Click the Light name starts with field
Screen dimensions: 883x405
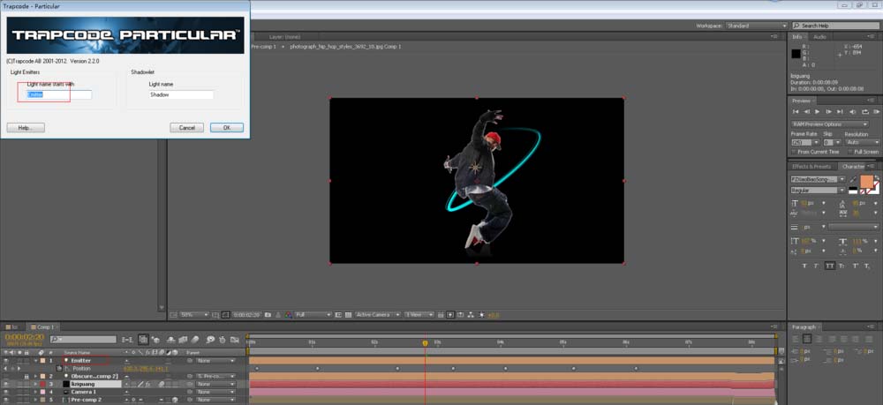(59, 94)
